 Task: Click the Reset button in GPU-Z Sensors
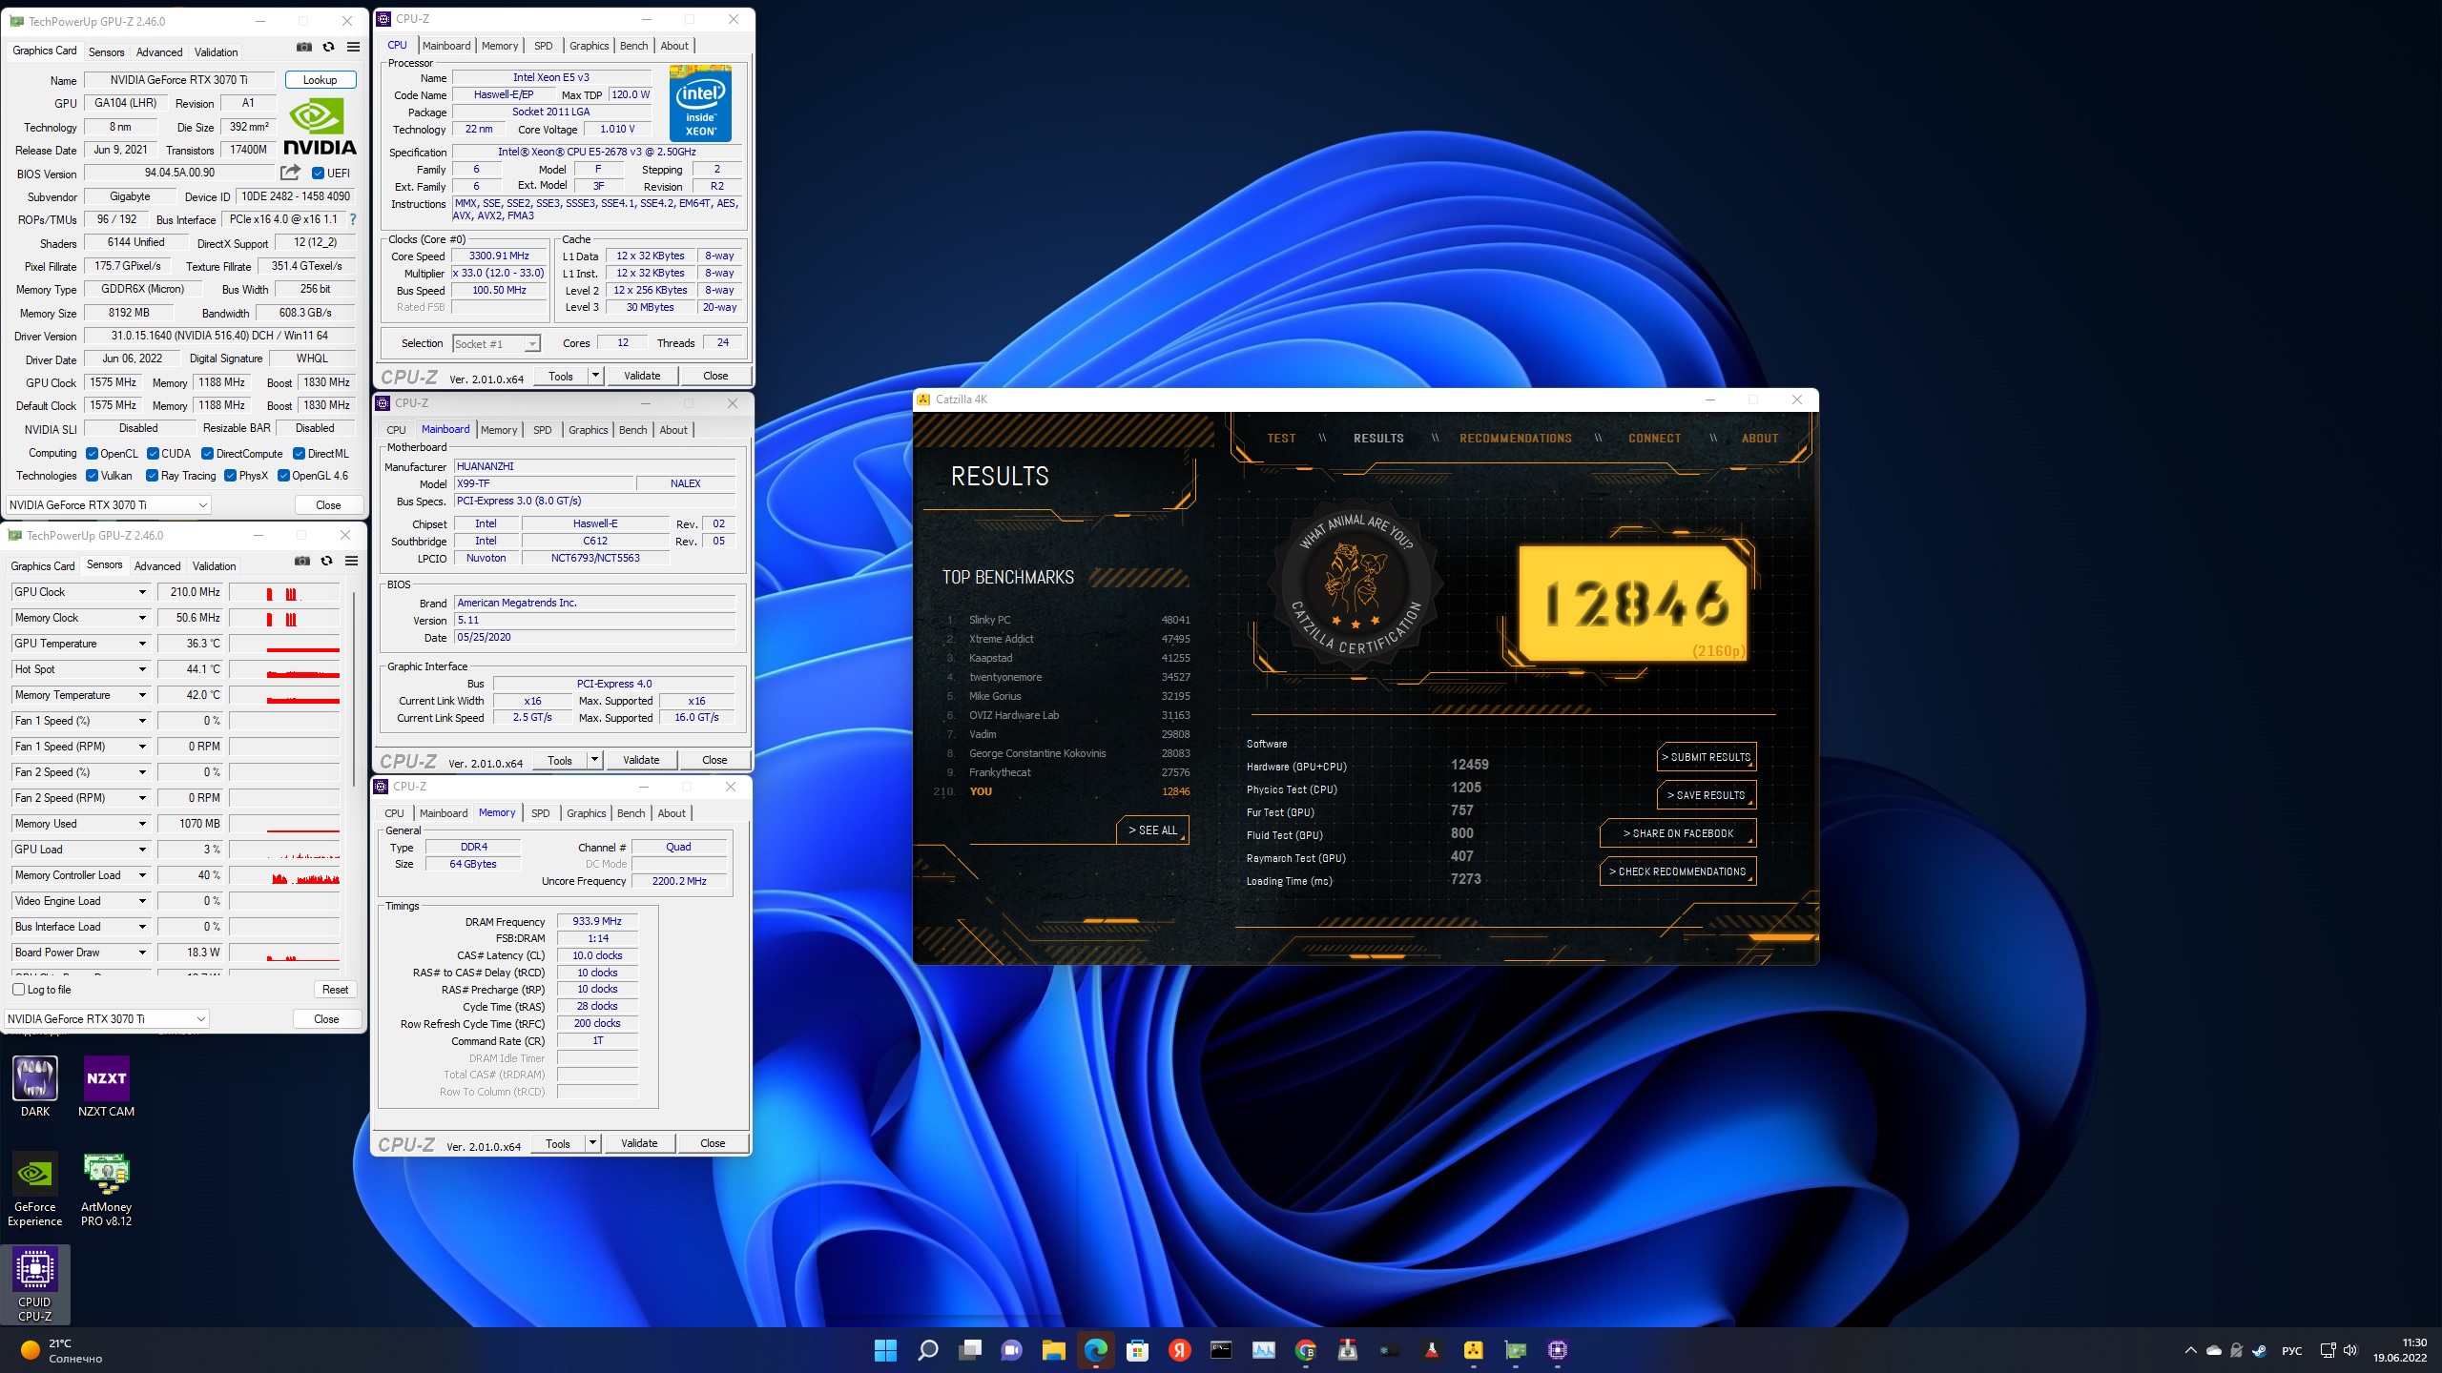coord(335,990)
